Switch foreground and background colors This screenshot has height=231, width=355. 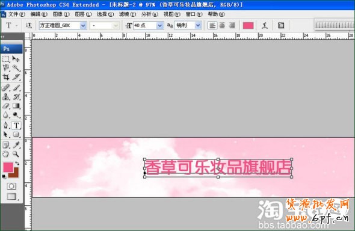(x=17, y=164)
